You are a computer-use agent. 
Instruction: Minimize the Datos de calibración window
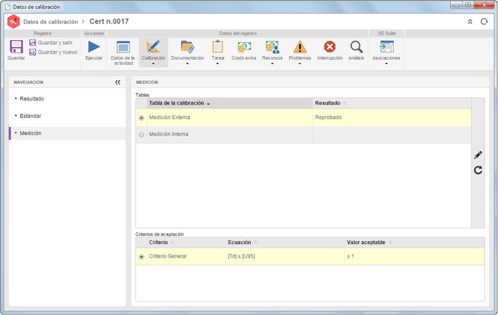(456, 5)
